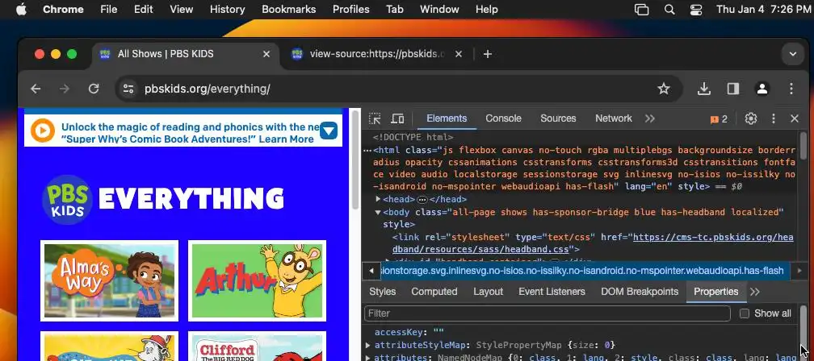Viewport: 814px width, 361px height.
Task: Select the Properties pane tab
Action: [715, 292]
